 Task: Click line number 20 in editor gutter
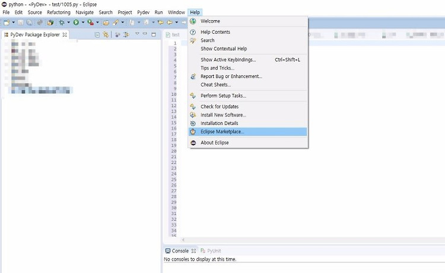(174, 151)
